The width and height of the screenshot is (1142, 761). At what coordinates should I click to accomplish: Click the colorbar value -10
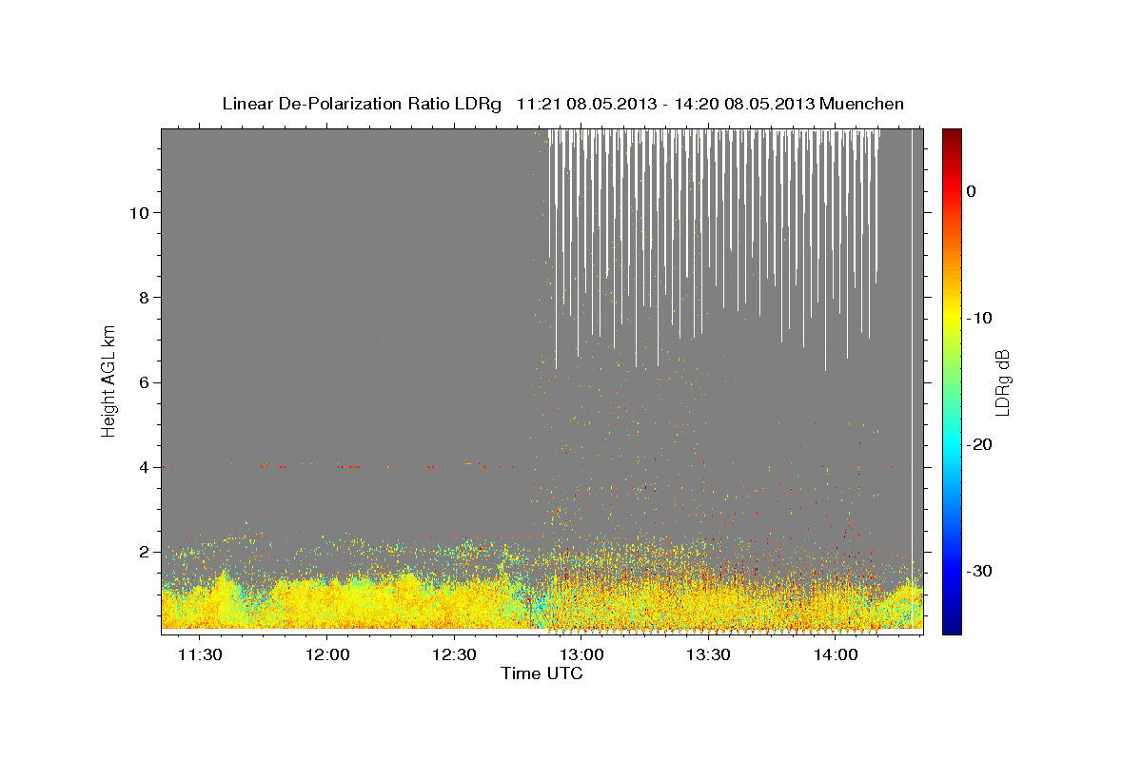979,318
